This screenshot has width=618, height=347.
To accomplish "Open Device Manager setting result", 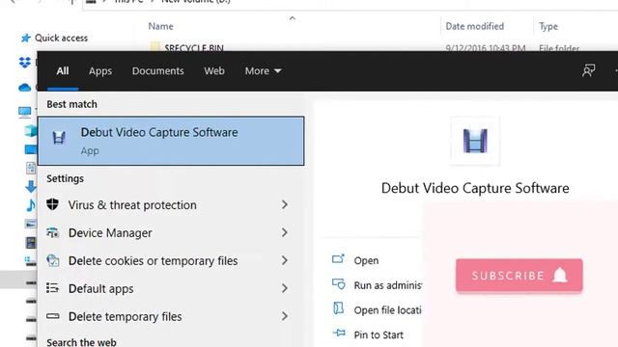I will tap(171, 233).
